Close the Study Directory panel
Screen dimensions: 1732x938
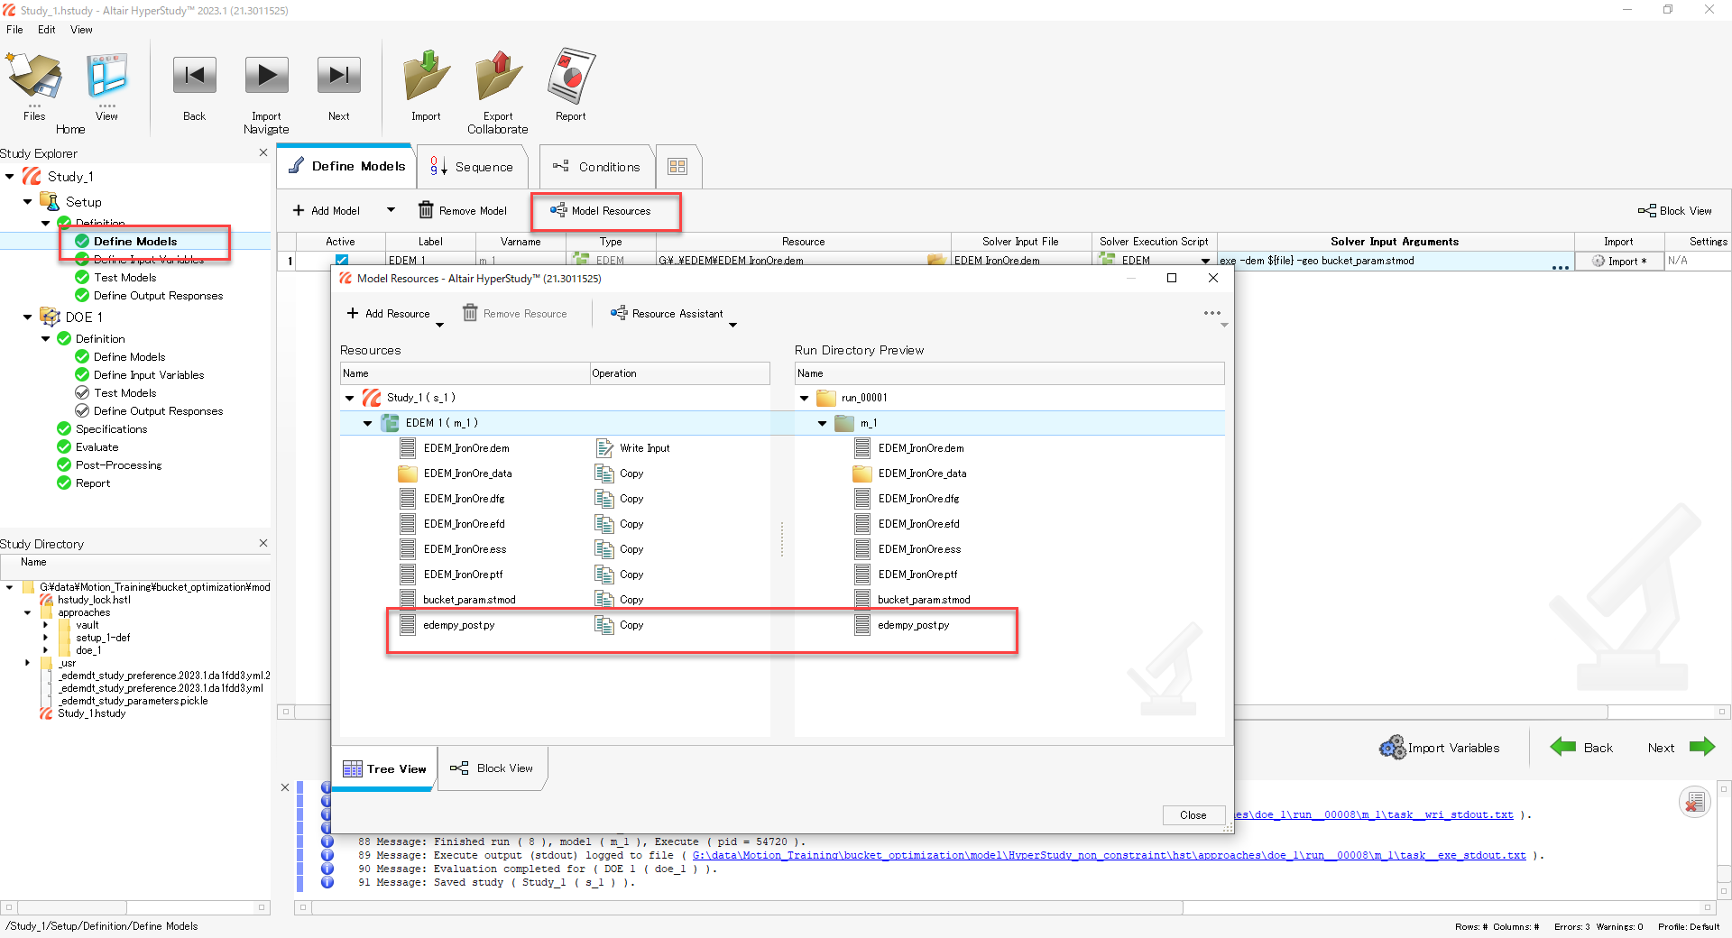coord(263,543)
